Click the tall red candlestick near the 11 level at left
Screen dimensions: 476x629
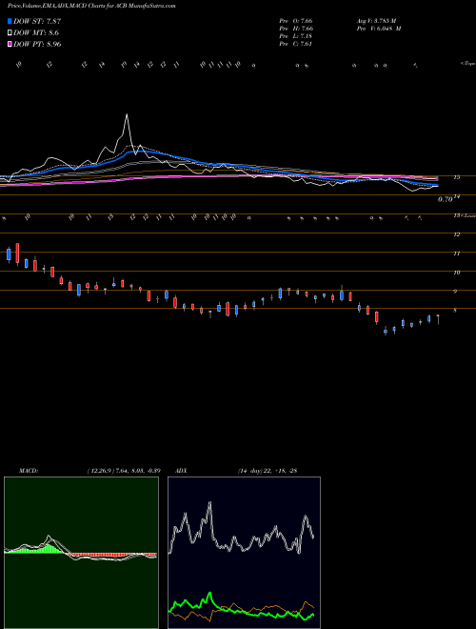pyautogui.click(x=17, y=254)
